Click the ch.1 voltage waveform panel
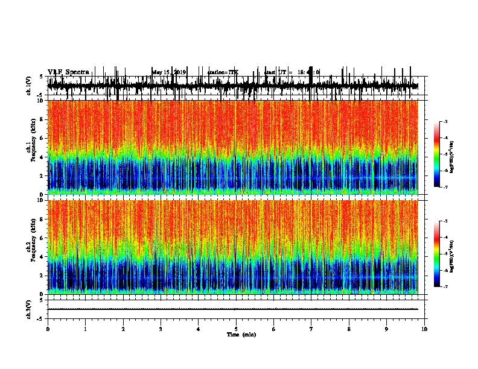Screen dimensions: 478x369 [236, 86]
